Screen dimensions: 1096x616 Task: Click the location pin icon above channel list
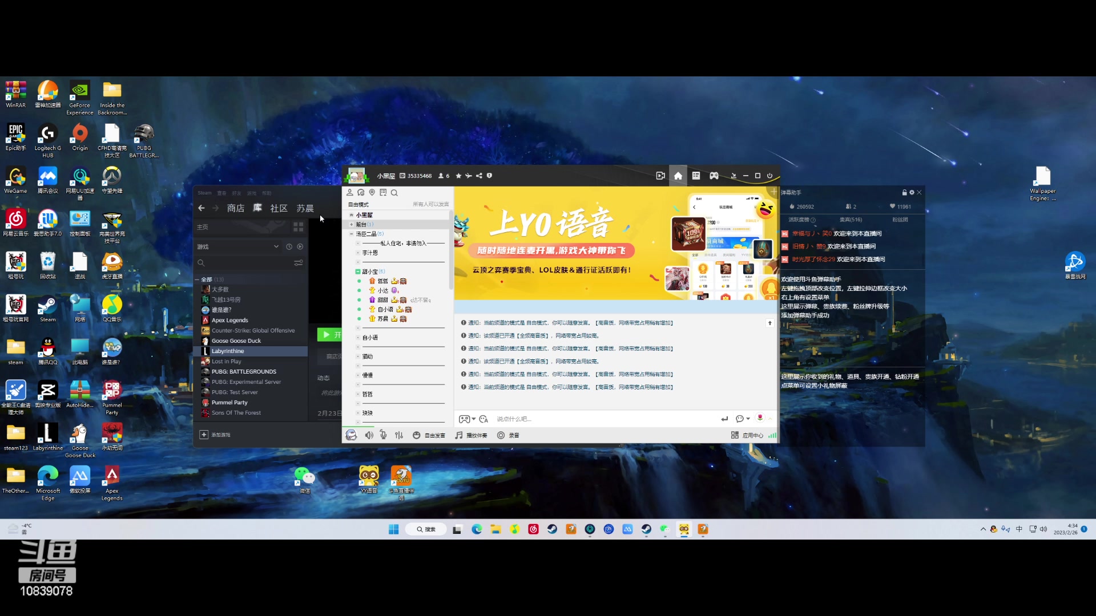point(372,193)
